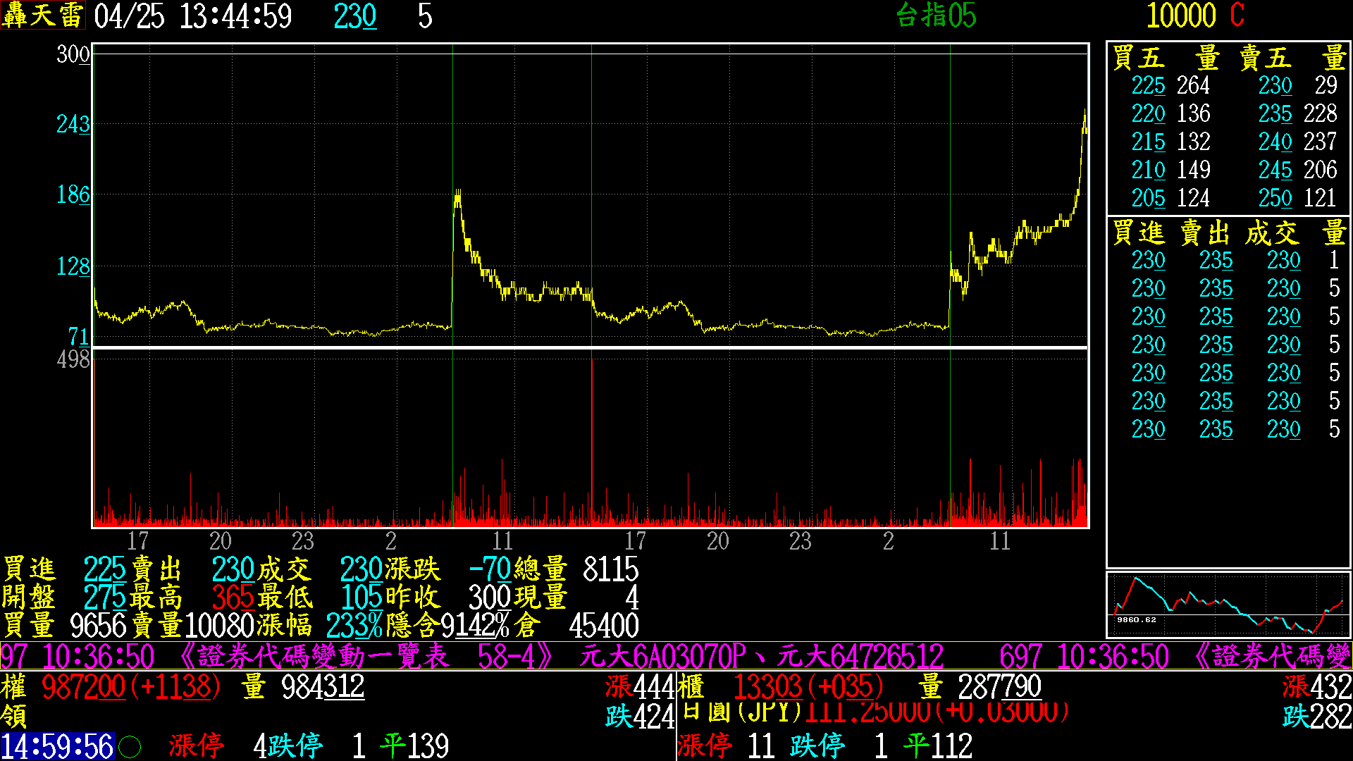Click the blue 14:59:56 clock display
Screen dimensions: 1353x761
point(57,746)
